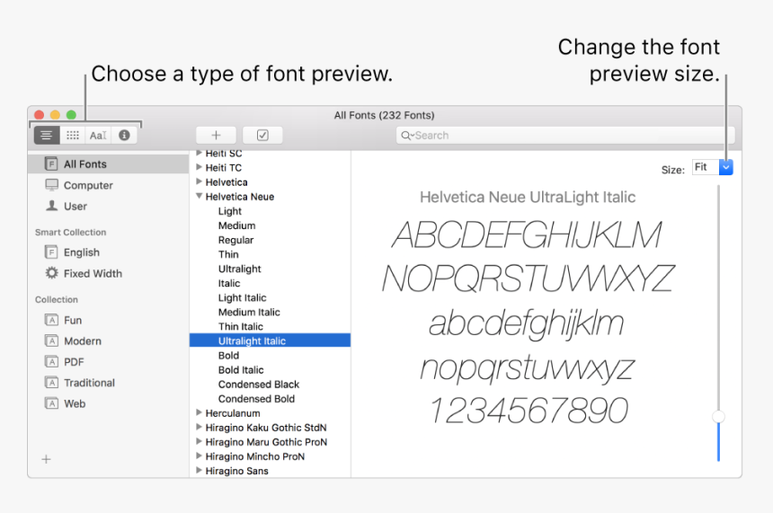Add new collection with bottom plus
This screenshot has height=513, width=773.
pos(47,459)
